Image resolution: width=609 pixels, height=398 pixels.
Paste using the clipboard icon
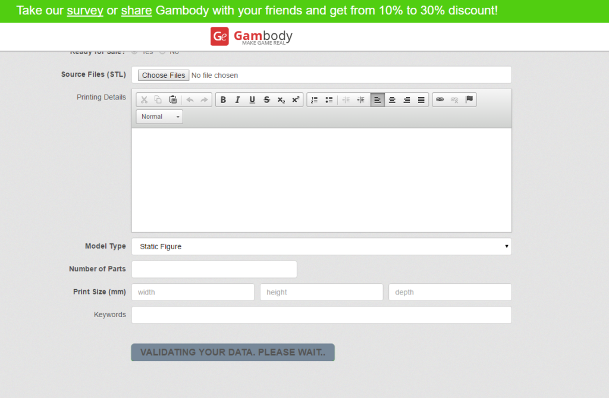pyautogui.click(x=172, y=100)
